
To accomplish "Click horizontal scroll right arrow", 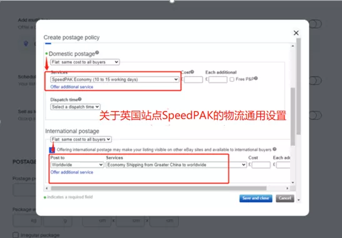I will pyautogui.click(x=287, y=188).
